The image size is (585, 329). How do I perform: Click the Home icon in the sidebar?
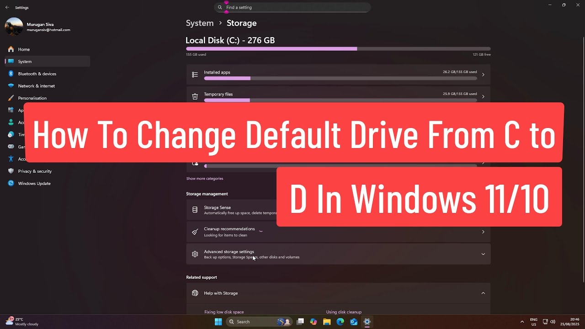[x=11, y=49]
